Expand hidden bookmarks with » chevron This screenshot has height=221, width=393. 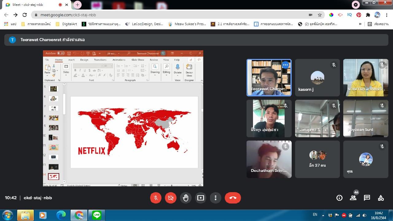pos(360,24)
